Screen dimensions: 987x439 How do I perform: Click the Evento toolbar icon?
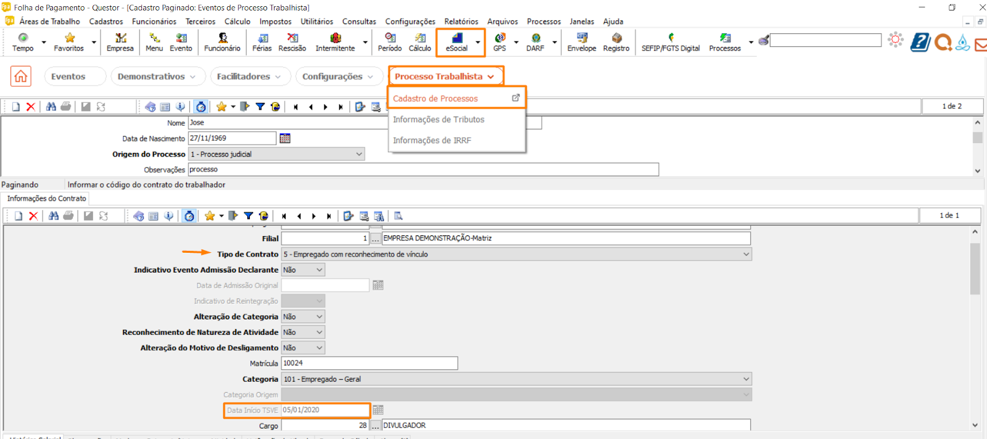coord(181,42)
